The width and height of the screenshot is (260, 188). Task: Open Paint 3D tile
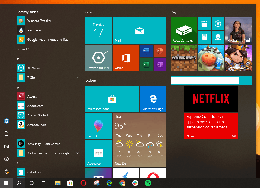[x=98, y=126]
